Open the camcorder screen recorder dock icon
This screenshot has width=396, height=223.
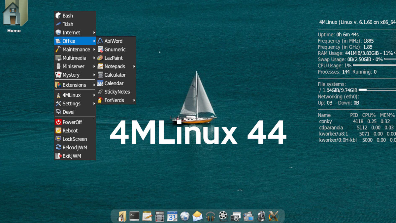click(248, 216)
